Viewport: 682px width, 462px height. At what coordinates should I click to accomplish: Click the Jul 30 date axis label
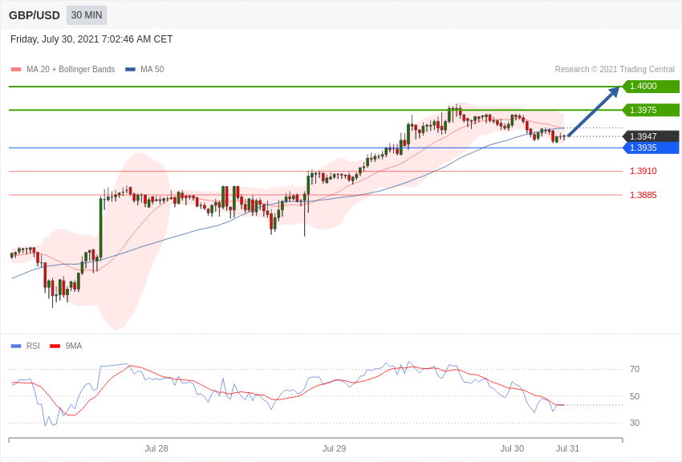pos(512,448)
